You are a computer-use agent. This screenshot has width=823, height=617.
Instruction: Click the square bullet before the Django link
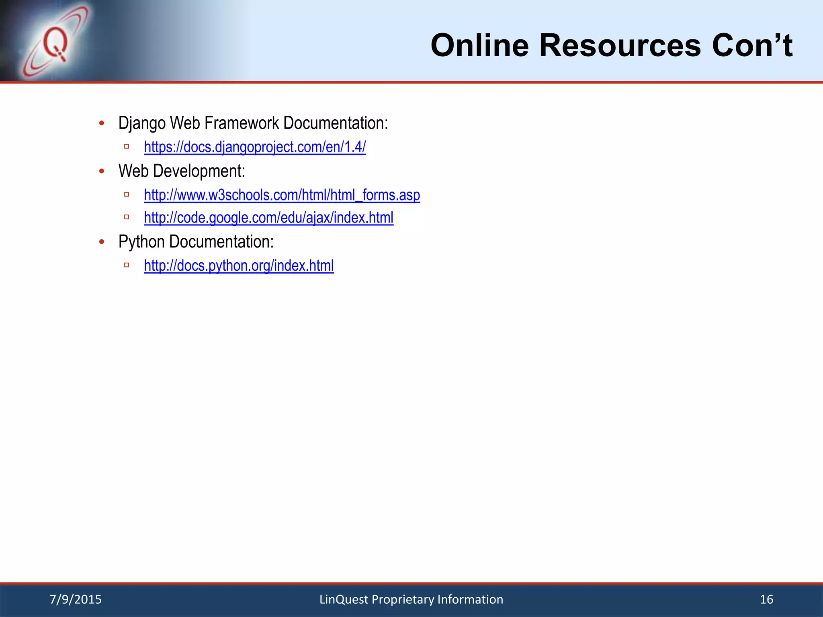[x=127, y=147]
